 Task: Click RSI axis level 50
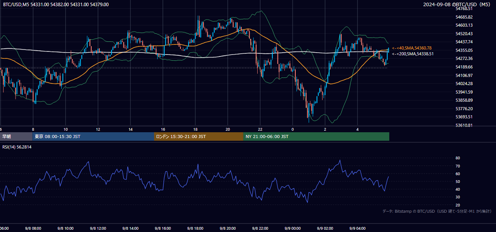coord(458,181)
